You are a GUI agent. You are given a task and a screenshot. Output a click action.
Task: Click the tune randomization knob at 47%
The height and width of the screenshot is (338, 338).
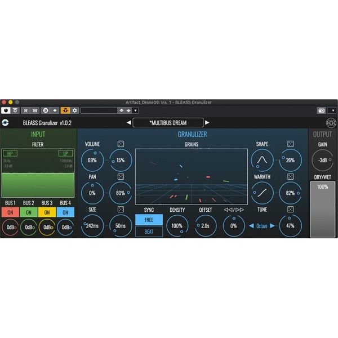[290, 226]
